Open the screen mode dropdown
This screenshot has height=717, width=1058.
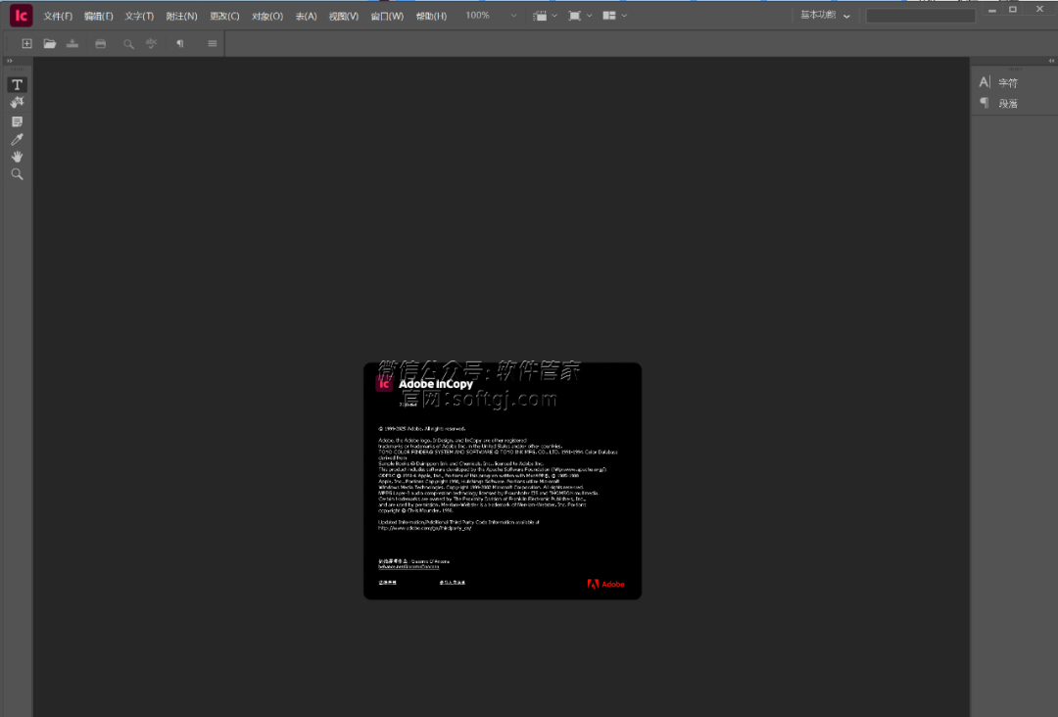[579, 16]
